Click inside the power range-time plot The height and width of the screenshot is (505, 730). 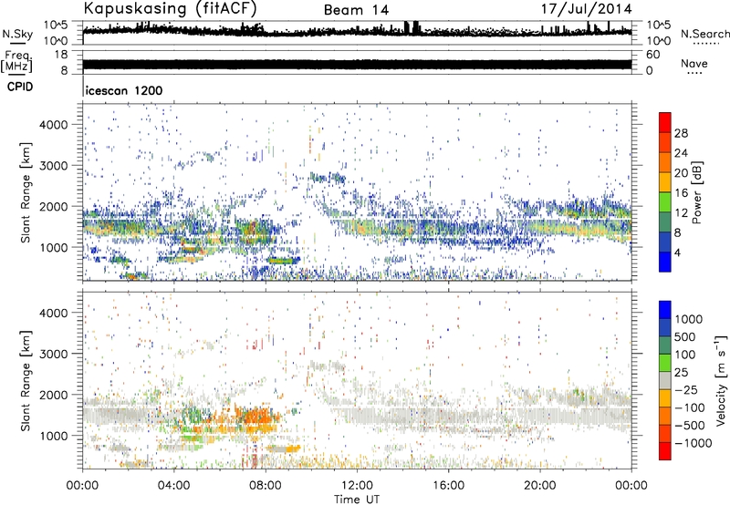357,192
